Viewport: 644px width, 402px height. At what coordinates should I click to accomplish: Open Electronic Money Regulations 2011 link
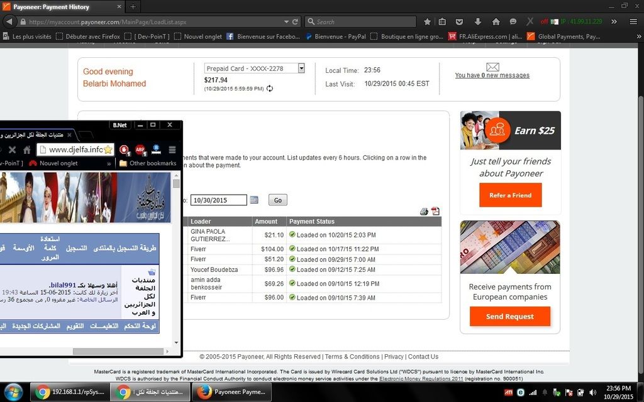coord(421,379)
